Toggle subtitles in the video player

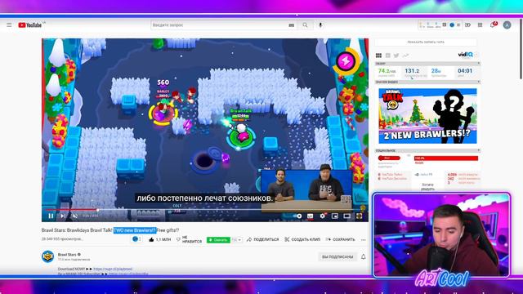coord(311,216)
